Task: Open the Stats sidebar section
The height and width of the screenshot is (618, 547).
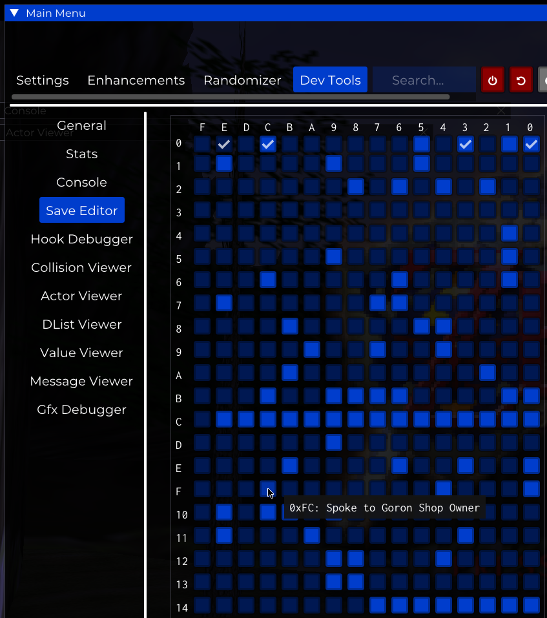Action: tap(81, 154)
